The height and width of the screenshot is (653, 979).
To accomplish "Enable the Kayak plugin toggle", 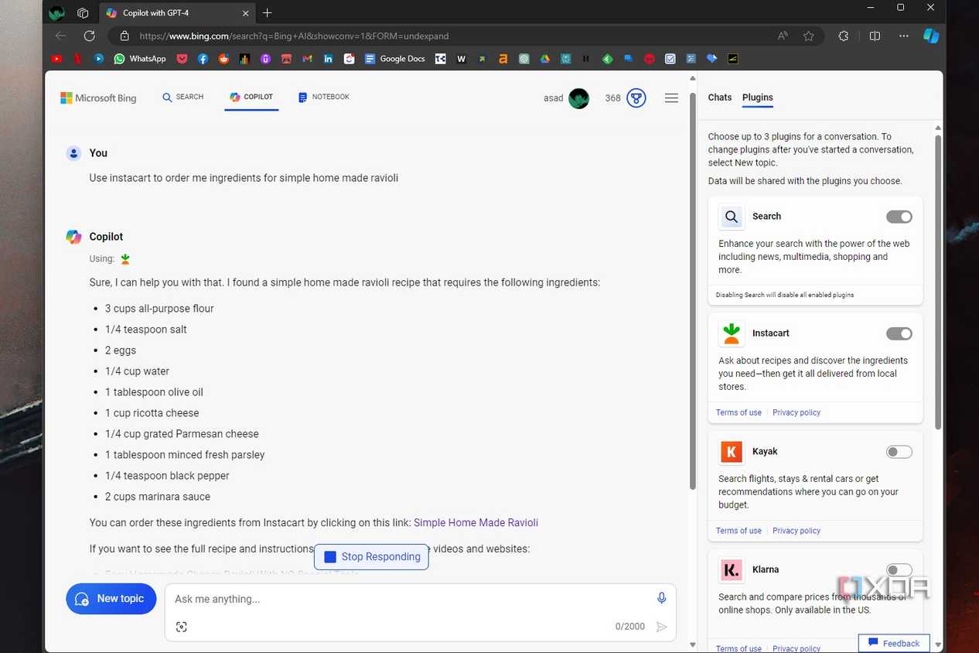I will [899, 452].
